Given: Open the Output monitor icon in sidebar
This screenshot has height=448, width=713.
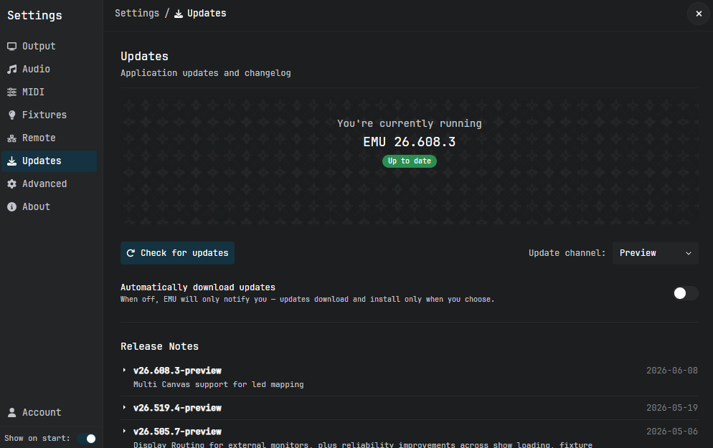Looking at the screenshot, I should (x=11, y=47).
